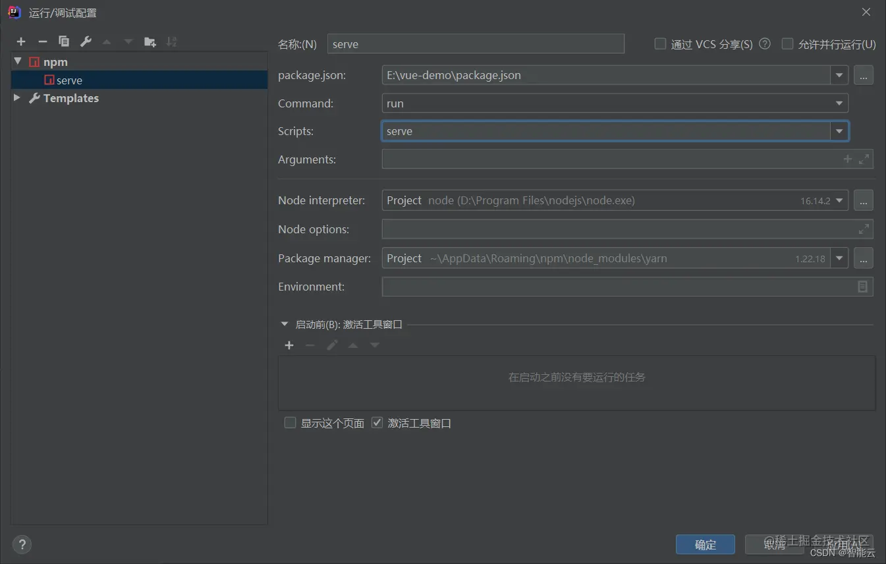Close the run configuration dialog
This screenshot has width=886, height=564.
[866, 12]
